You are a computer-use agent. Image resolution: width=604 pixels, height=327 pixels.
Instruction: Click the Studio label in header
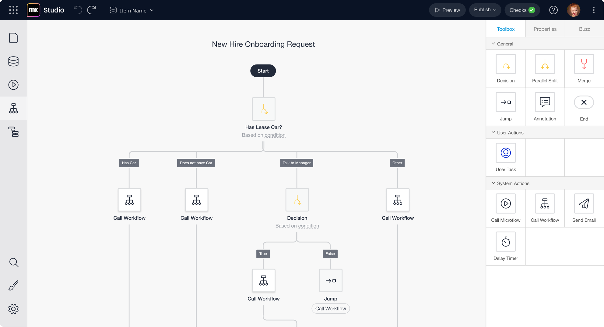54,10
